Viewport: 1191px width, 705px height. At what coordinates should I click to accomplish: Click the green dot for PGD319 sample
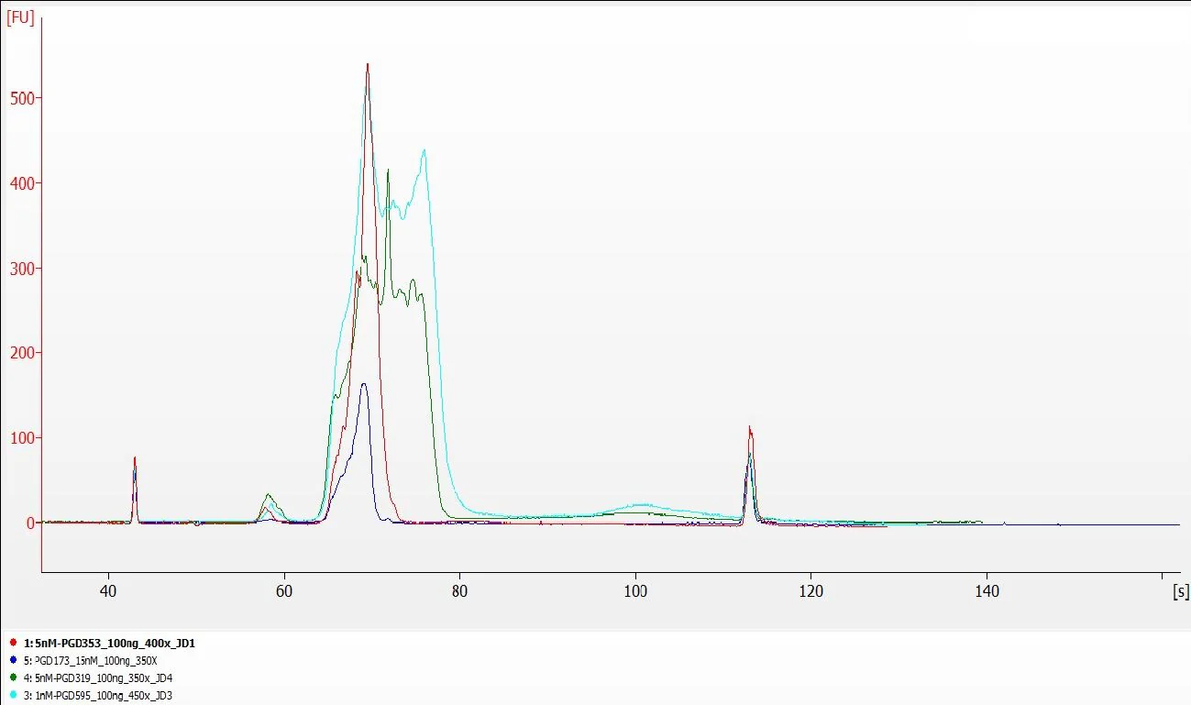pyautogui.click(x=13, y=677)
